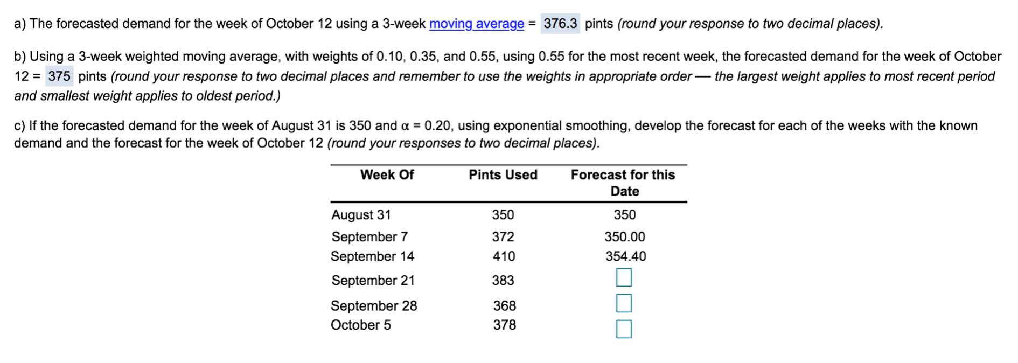The height and width of the screenshot is (363, 1018).
Task: Select the value 383 for September 21
Action: tap(504, 280)
